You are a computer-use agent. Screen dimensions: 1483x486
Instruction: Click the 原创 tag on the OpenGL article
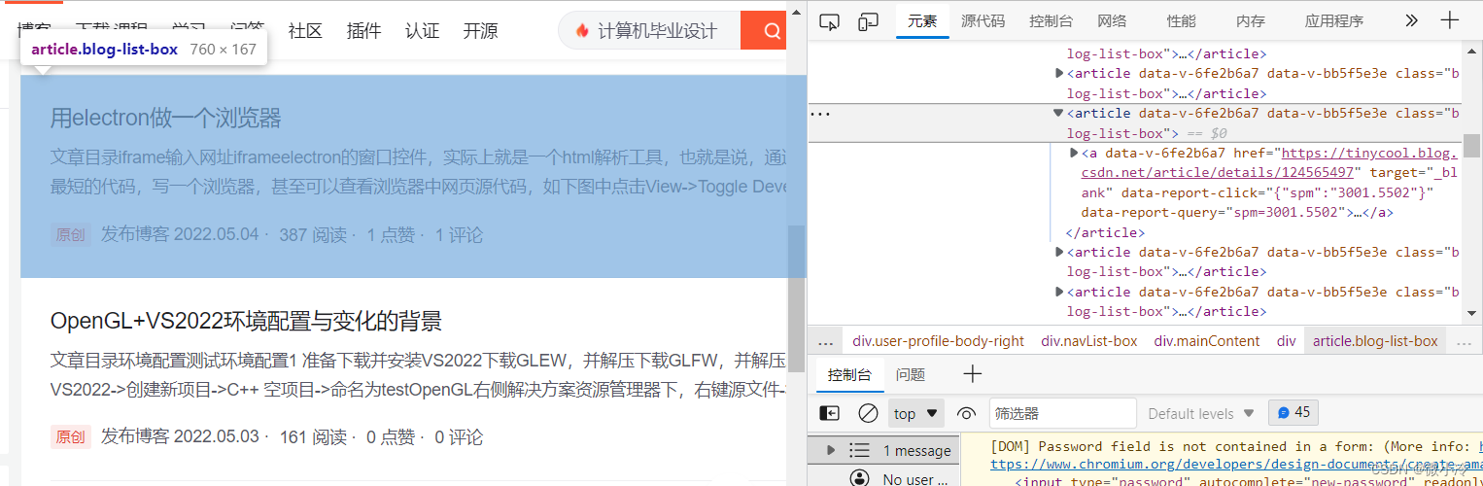coord(70,437)
